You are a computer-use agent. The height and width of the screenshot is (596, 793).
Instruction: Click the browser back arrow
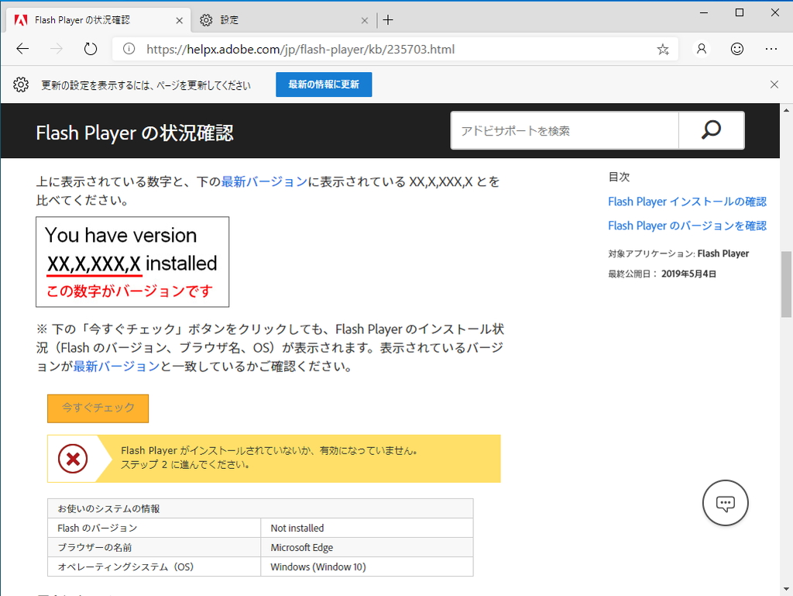point(22,48)
